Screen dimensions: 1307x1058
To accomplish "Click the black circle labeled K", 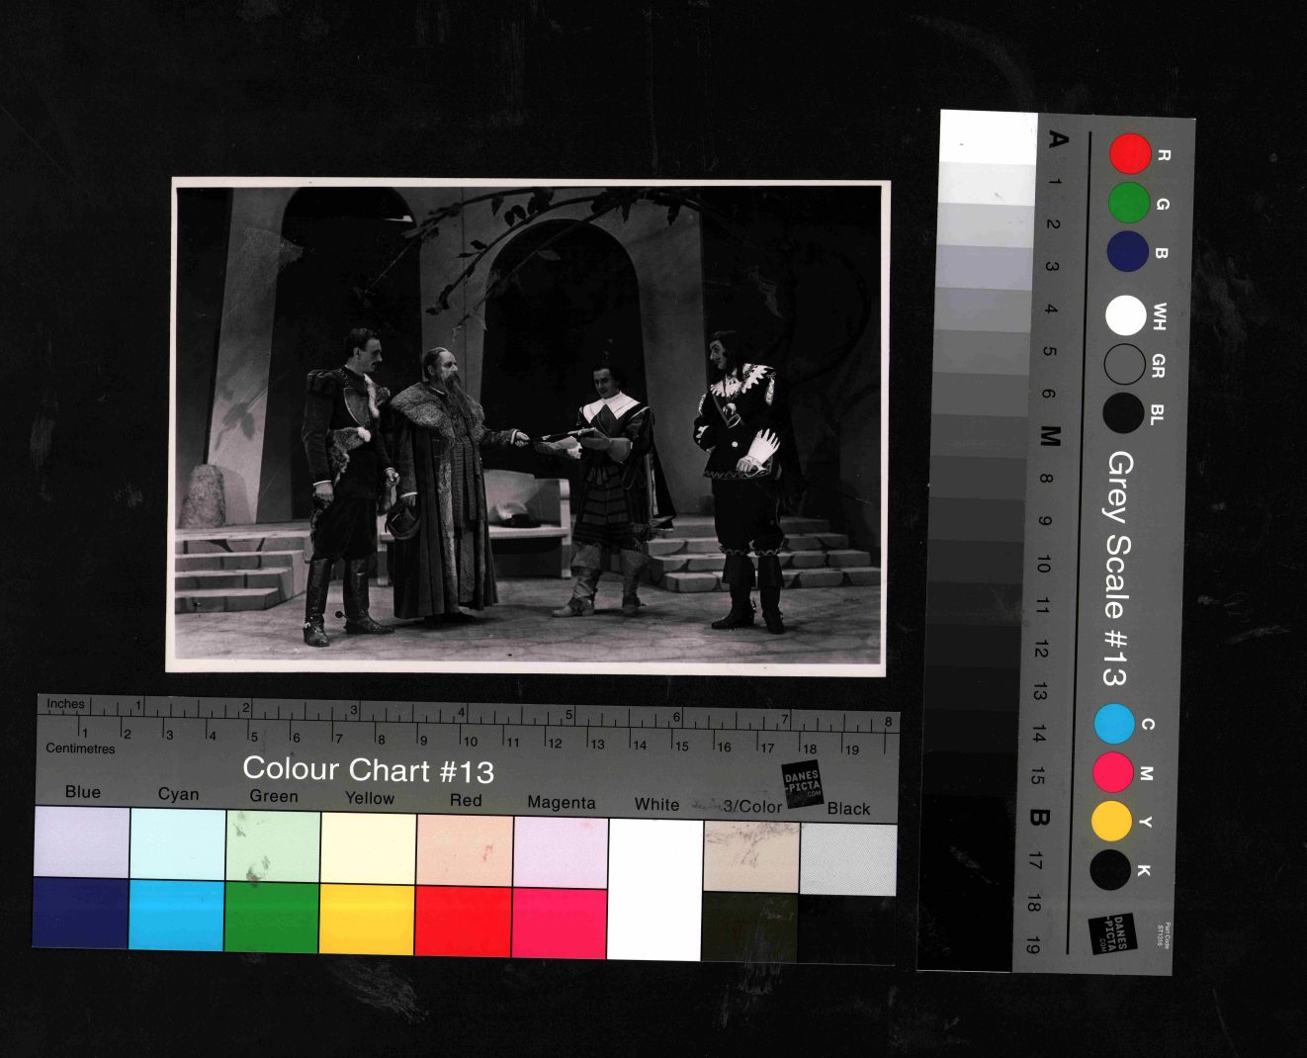I will [x=1109, y=869].
